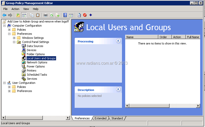The height and width of the screenshot is (127, 205).
Task: Collapse the Description panel chevron
Action: [118, 89]
